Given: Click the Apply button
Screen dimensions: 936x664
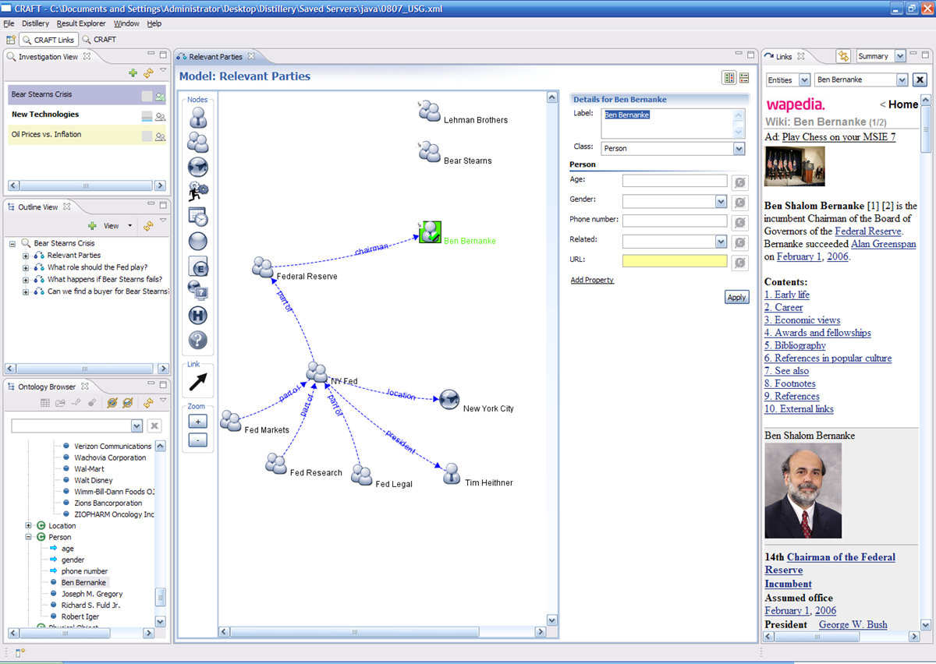Looking at the screenshot, I should click(x=737, y=297).
